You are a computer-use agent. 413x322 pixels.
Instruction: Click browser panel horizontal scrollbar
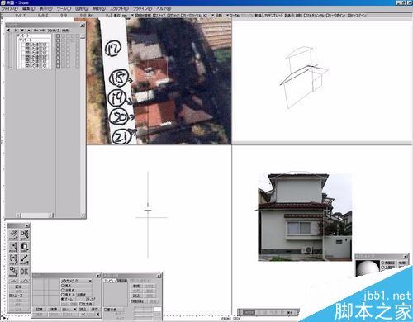click(35, 215)
